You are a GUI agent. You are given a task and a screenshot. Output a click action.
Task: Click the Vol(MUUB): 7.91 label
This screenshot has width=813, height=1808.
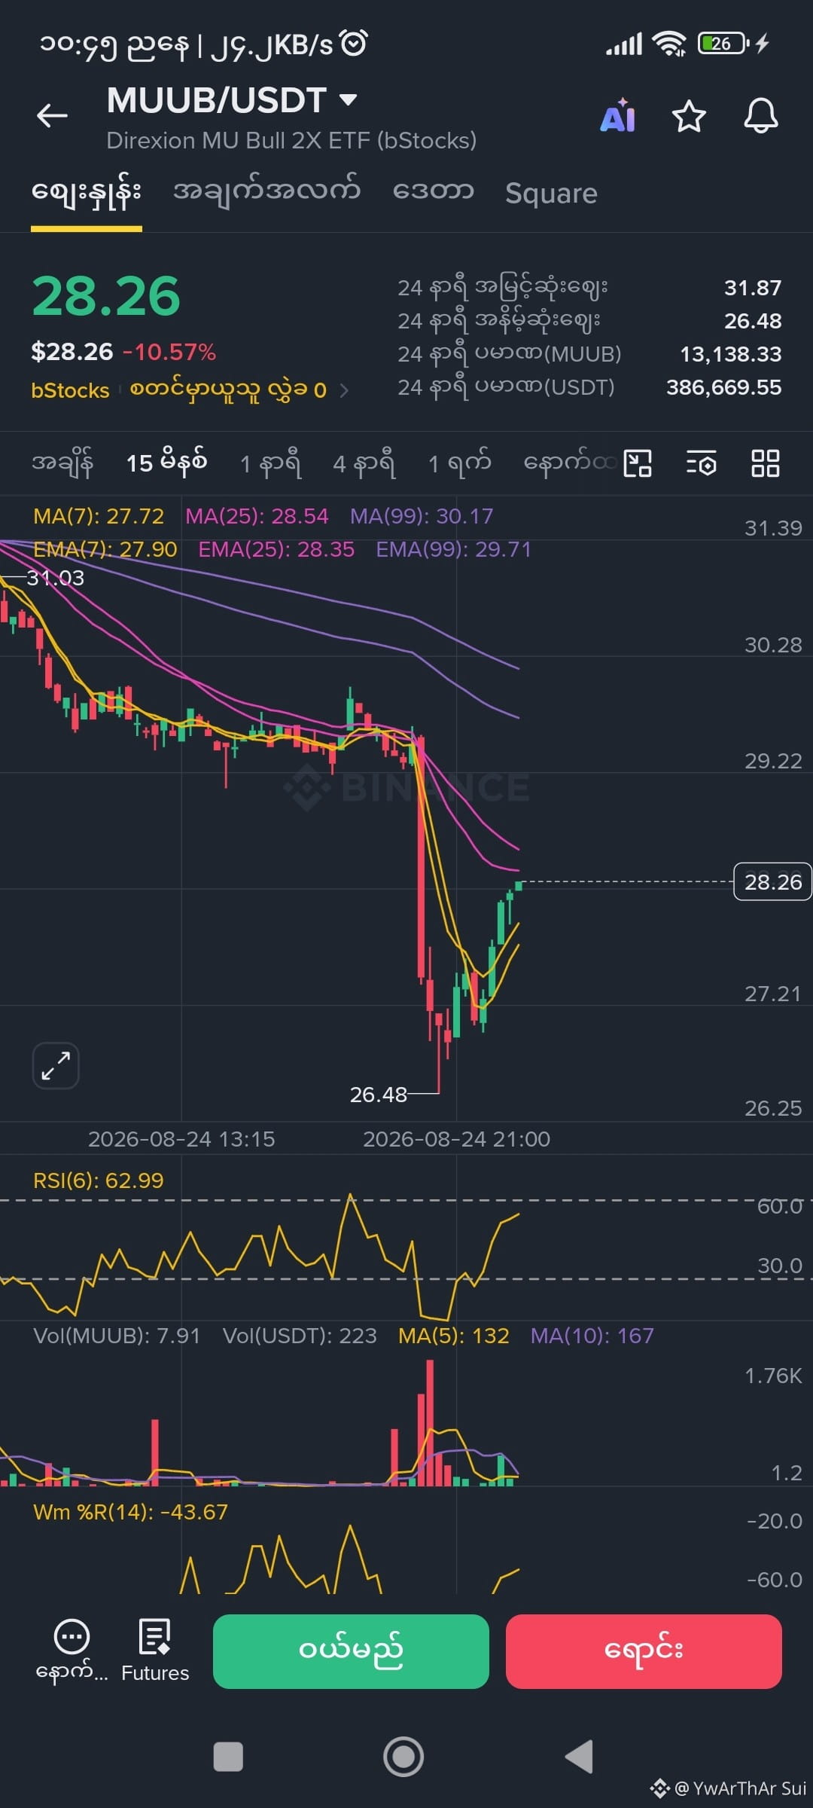[x=117, y=1336]
